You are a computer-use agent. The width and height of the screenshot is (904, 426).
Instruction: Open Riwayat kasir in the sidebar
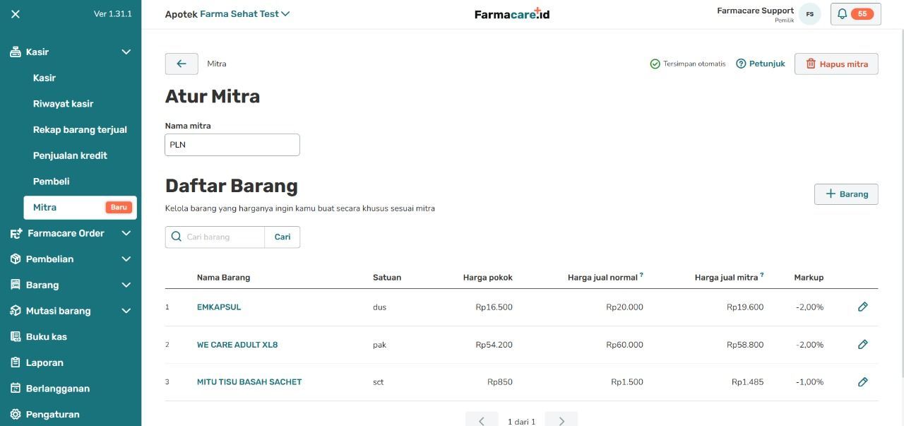[63, 104]
